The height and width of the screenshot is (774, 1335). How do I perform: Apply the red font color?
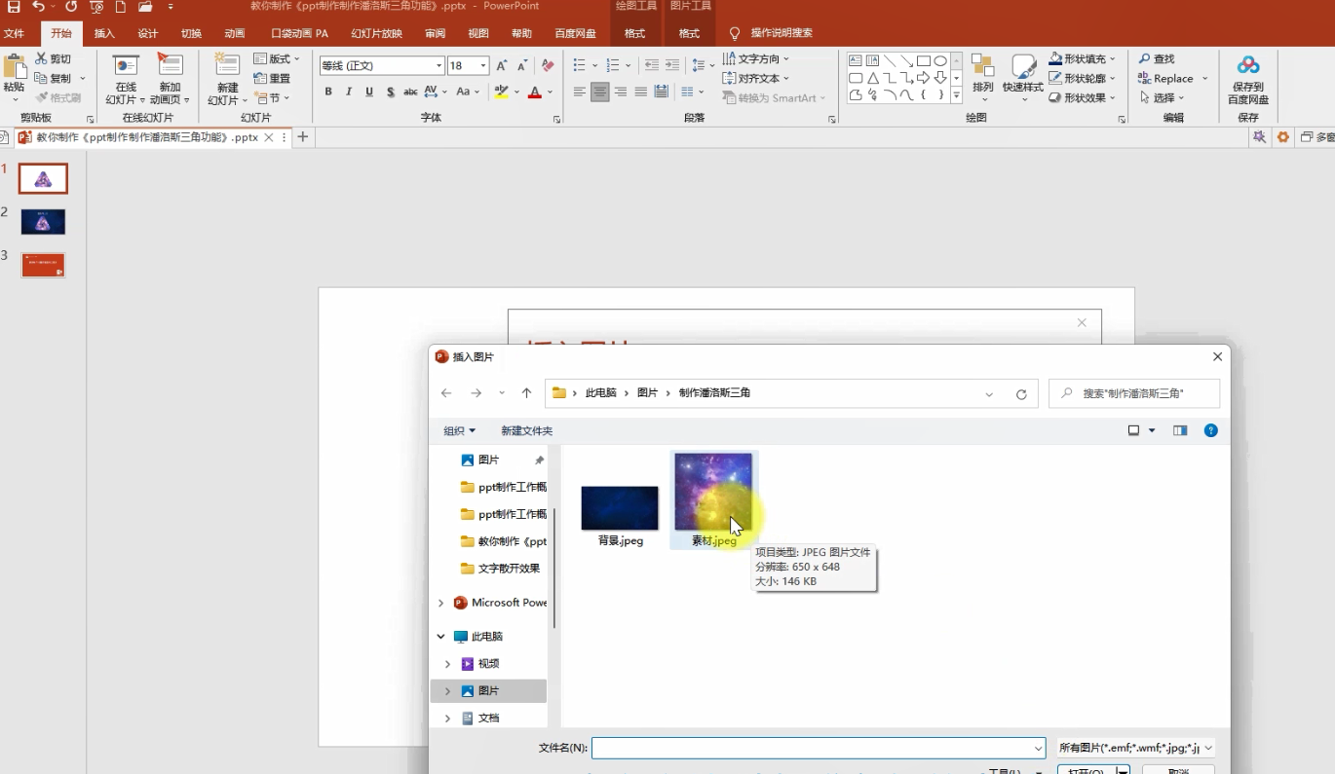tap(534, 92)
